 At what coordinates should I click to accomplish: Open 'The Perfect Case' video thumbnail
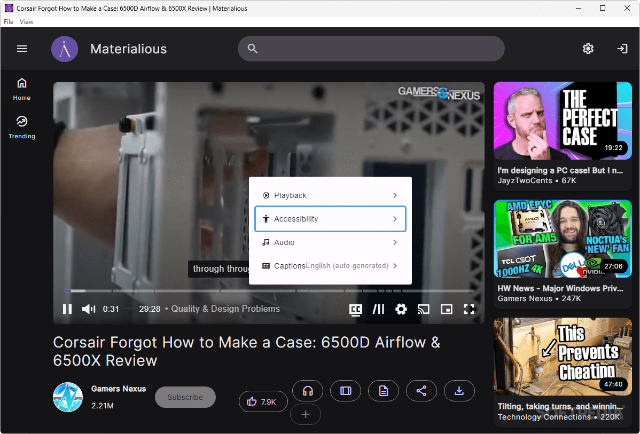(x=563, y=121)
